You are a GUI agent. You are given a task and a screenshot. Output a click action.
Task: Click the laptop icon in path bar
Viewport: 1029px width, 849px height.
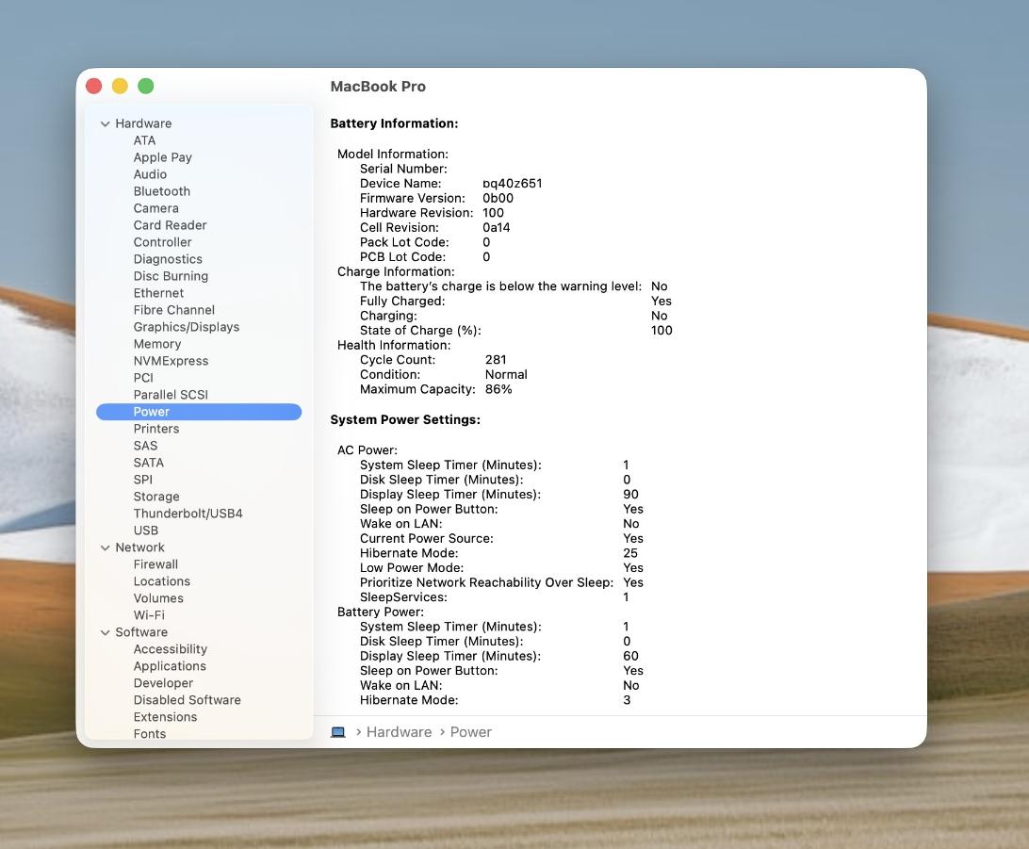(338, 732)
